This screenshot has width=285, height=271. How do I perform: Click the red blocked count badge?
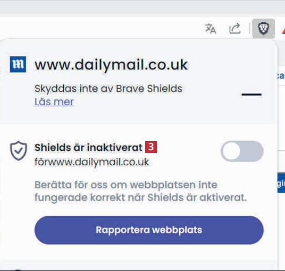[x=151, y=147]
